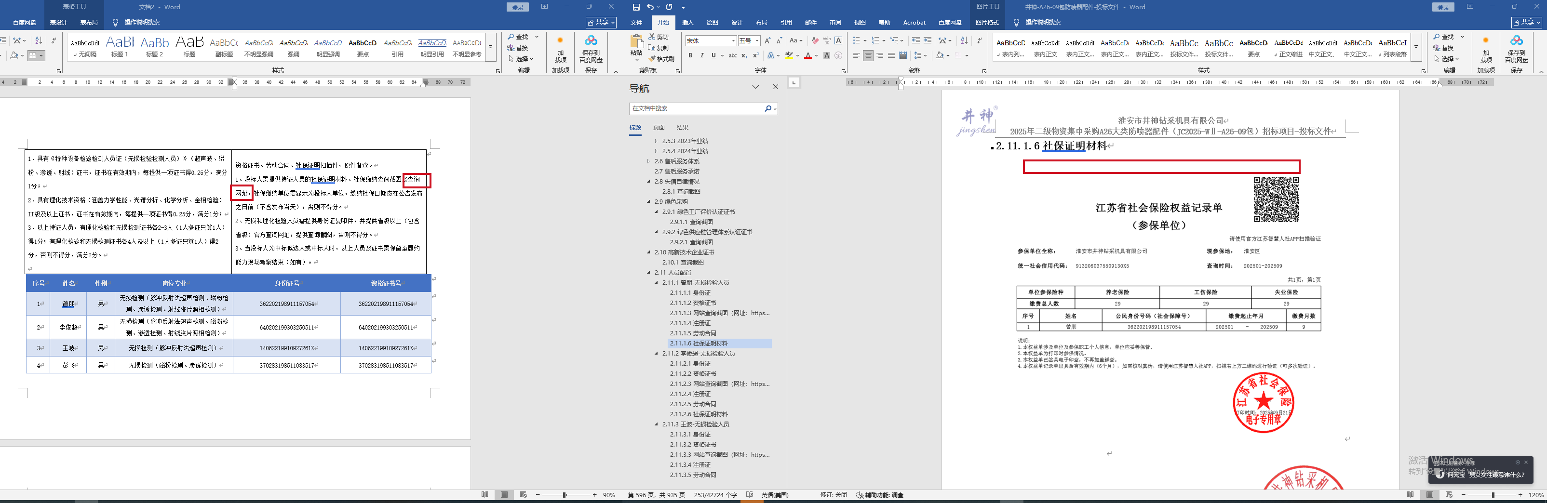Screen dimensions: 1547x503
Task: Click the 登录 login button in left window
Action: pos(518,7)
